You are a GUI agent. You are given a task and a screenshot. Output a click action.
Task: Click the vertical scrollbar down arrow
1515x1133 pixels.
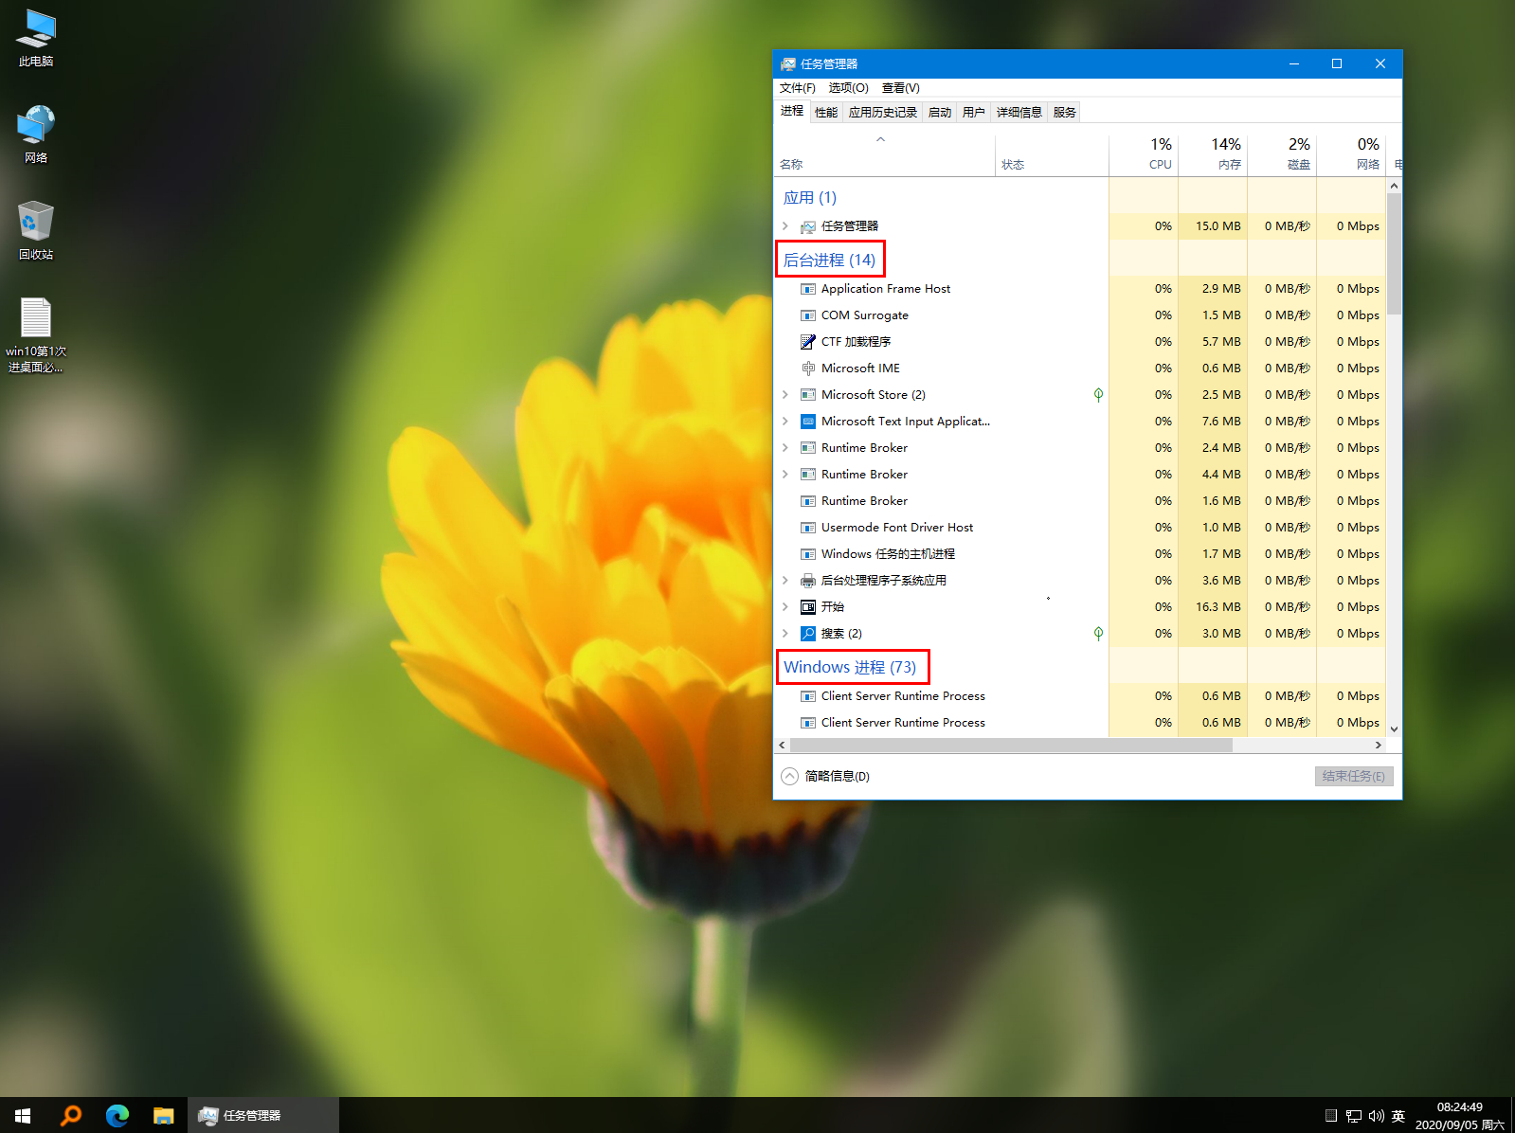[x=1394, y=728]
